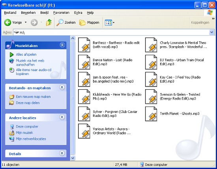This screenshot has height=169, width=217.
Task: Click the Deze computer icon in Andere locaties
Action: (12, 127)
